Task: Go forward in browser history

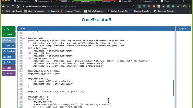Action: [x=8, y=7]
